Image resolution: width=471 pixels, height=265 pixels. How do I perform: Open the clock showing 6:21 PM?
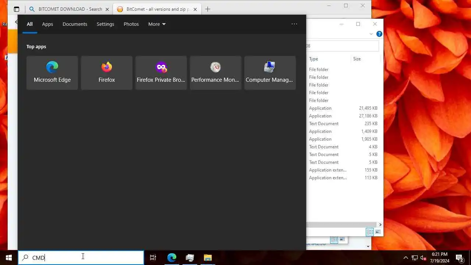click(x=439, y=258)
